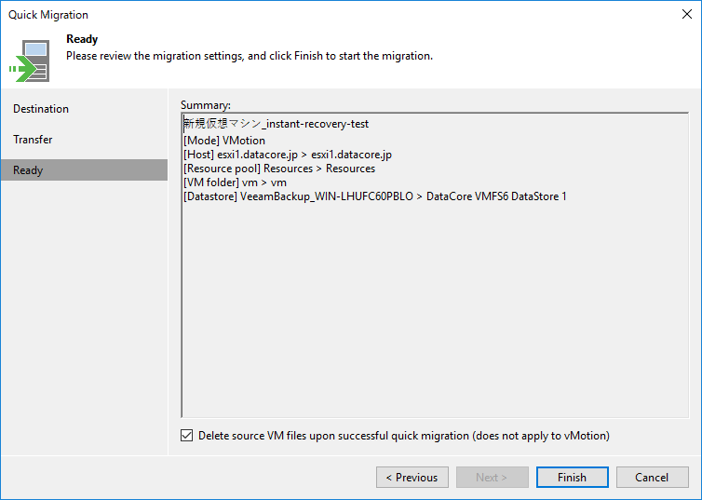
Task: Click the [VM folder] vm summary line
Action: coord(235,182)
